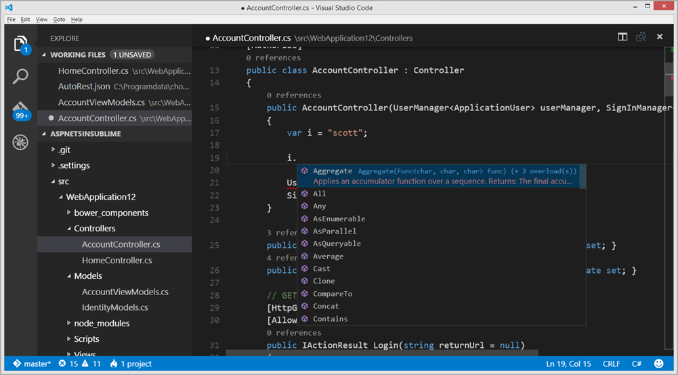Pick the All method suggestion
678x375 pixels.
pos(442,194)
